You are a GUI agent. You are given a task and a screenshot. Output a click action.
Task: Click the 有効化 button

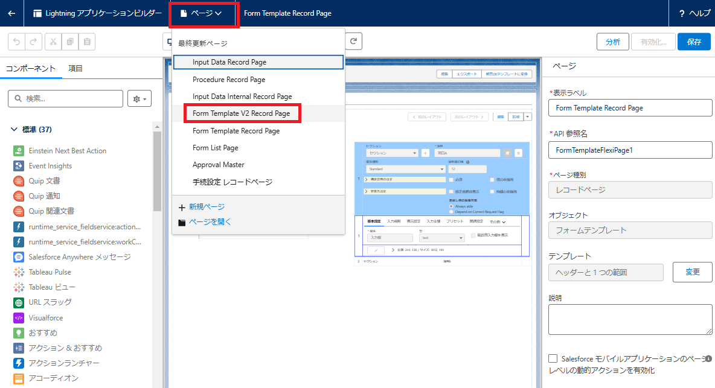(x=653, y=42)
